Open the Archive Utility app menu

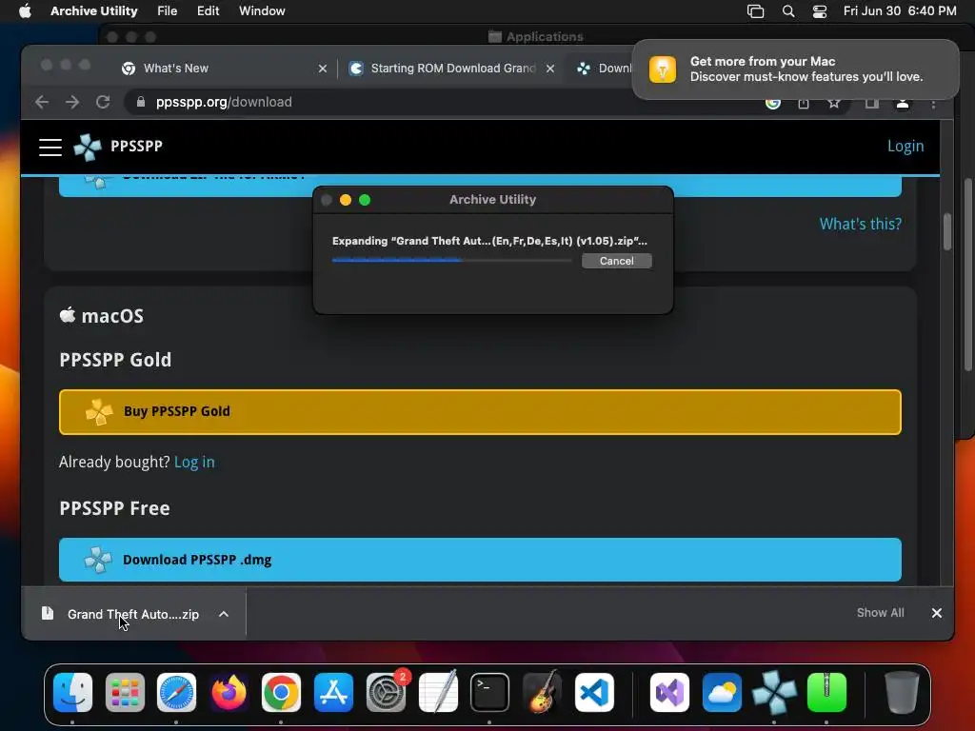(94, 10)
